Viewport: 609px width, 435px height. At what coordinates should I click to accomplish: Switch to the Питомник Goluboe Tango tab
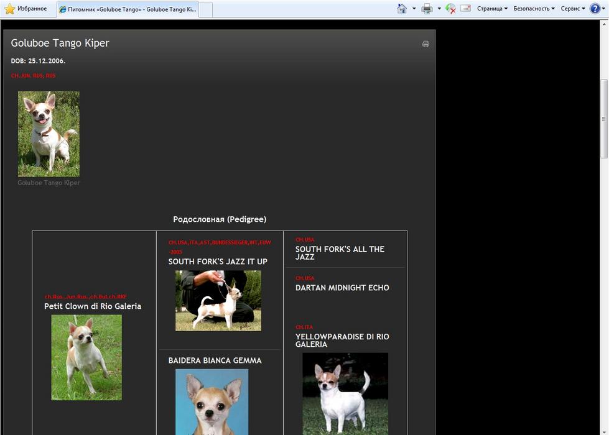click(128, 9)
